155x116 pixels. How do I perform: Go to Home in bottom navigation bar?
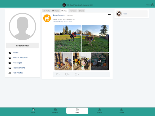click(x=33, y=111)
